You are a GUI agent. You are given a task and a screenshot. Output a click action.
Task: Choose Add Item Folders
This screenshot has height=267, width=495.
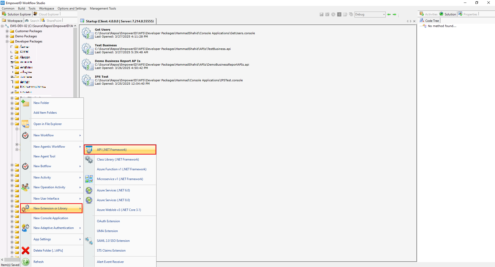coord(45,113)
